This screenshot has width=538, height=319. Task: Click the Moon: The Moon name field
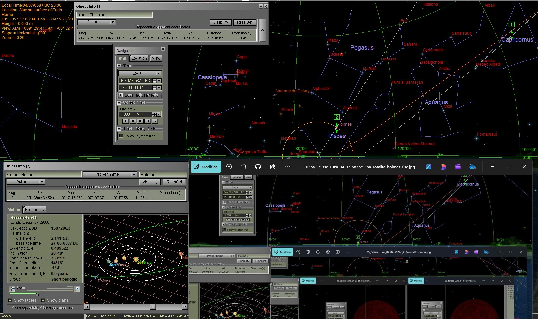[114, 15]
